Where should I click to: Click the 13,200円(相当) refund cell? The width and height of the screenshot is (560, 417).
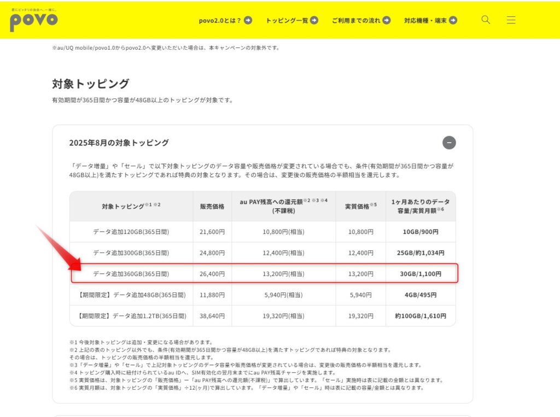(284, 274)
